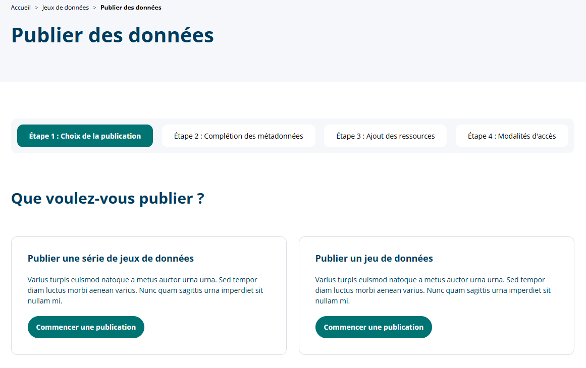The width and height of the screenshot is (586, 368).
Task: Click the Publier un jeu de données heading
Action: tap(374, 258)
